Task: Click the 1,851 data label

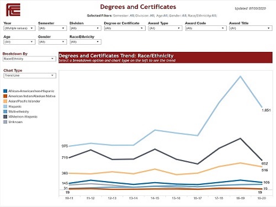Action: [x=266, y=110]
